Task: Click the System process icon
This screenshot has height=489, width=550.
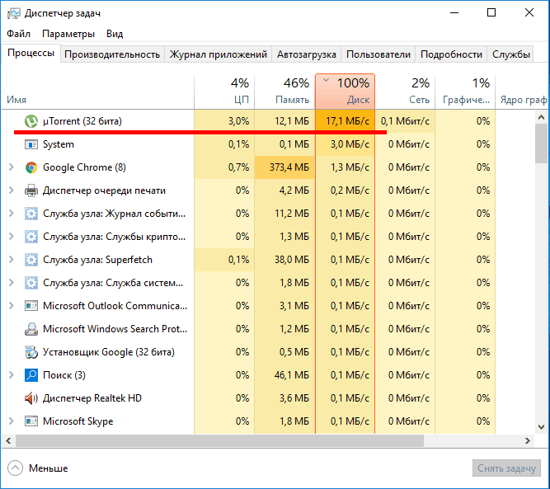Action: 31,144
